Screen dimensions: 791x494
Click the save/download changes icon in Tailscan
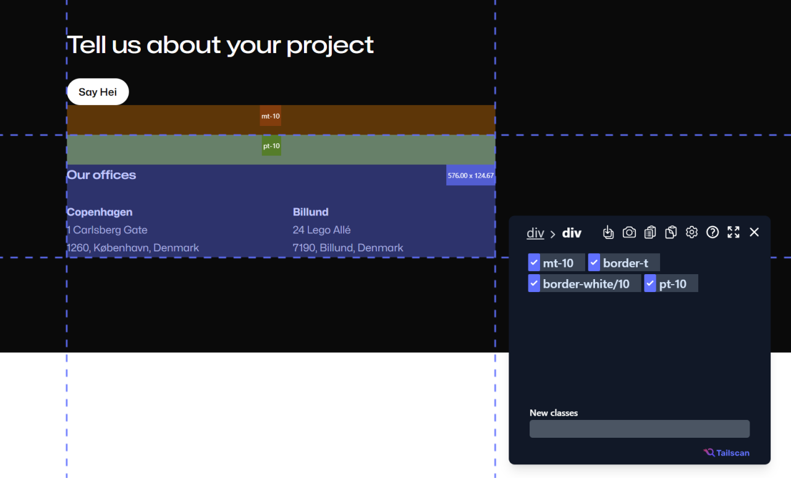(x=608, y=232)
